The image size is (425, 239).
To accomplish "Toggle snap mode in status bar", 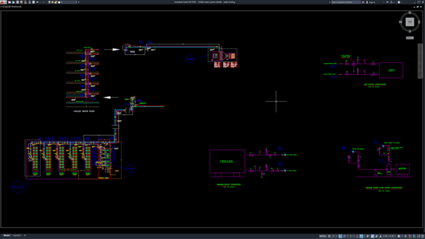I will tap(333, 236).
